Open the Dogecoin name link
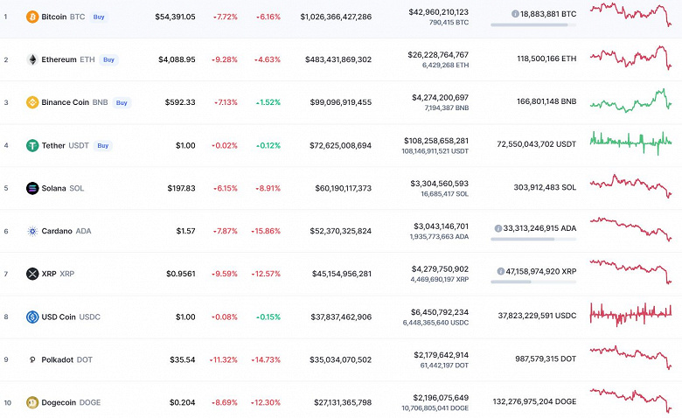 click(x=59, y=402)
